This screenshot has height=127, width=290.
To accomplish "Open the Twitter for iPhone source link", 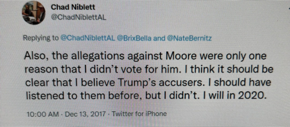I will click(139, 115).
